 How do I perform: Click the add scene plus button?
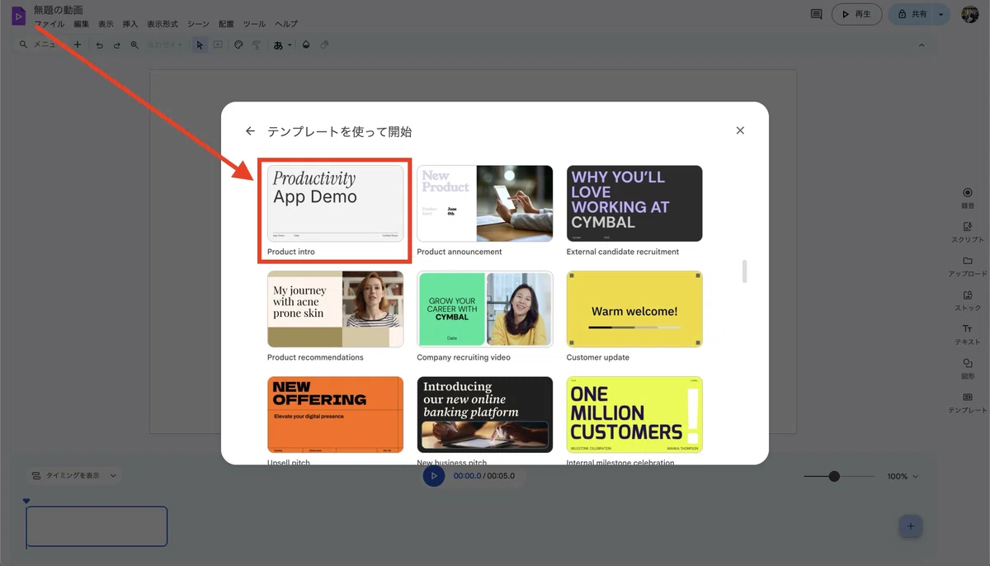pos(911,526)
